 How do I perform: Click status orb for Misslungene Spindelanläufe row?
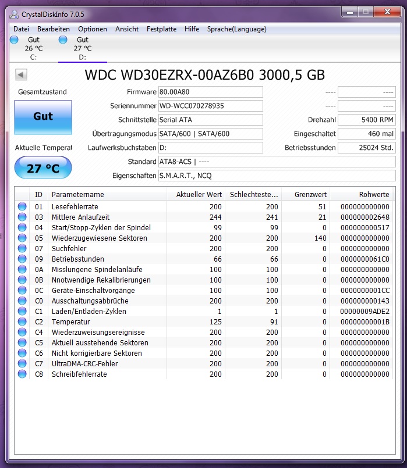click(x=22, y=269)
